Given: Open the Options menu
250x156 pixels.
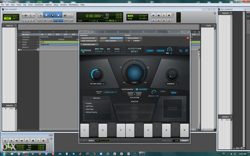Looking at the screenshot, I should (48, 5).
